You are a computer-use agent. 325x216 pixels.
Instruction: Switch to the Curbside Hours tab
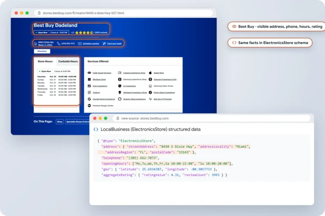pos(68,62)
